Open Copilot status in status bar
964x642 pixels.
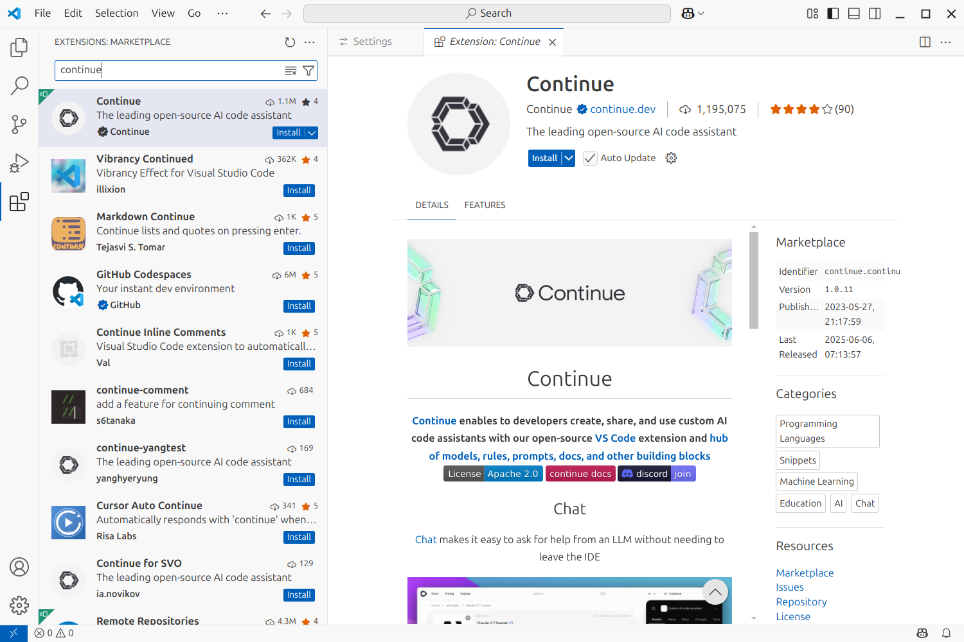922,633
